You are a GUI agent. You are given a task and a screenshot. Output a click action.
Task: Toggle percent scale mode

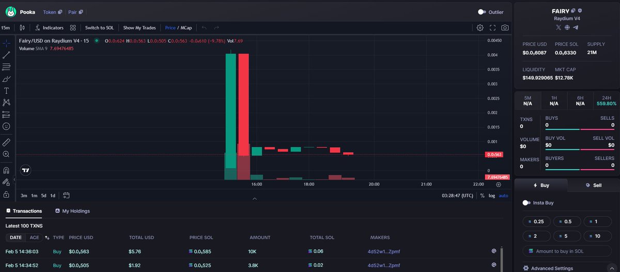coord(482,196)
